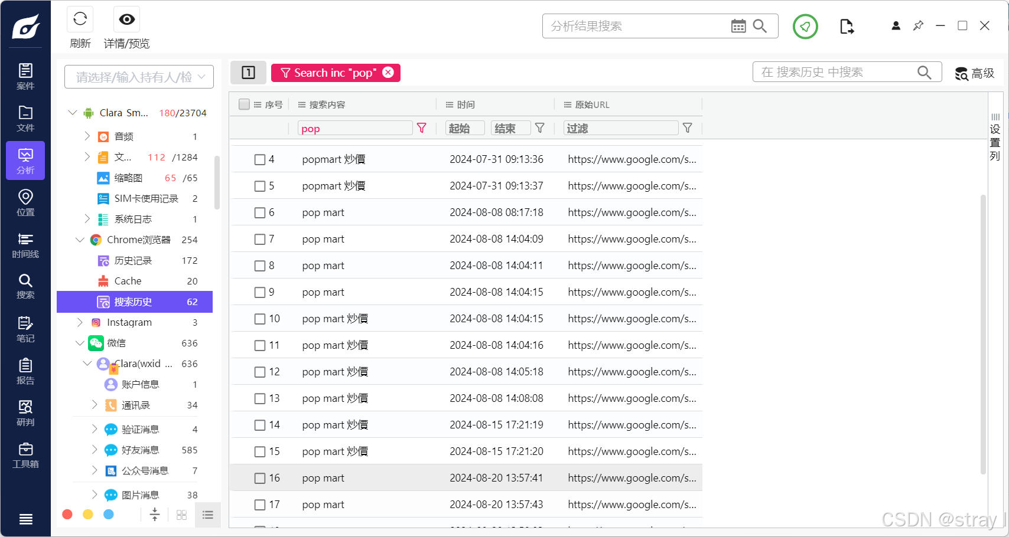Click magnifier in 搜索历史 search box
This screenshot has width=1009, height=537.
[925, 72]
